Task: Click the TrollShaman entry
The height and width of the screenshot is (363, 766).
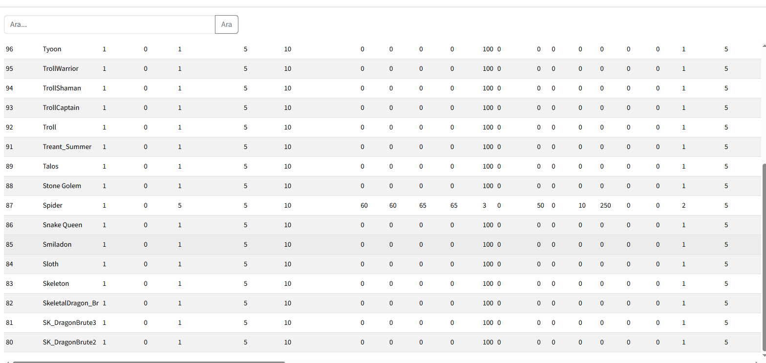Action: (x=62, y=88)
